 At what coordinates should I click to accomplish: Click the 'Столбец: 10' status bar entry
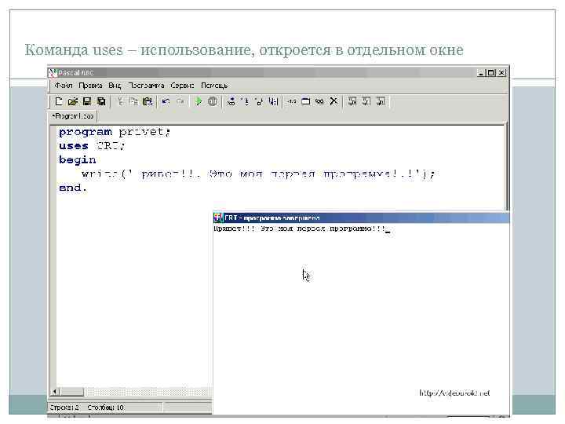(x=106, y=408)
